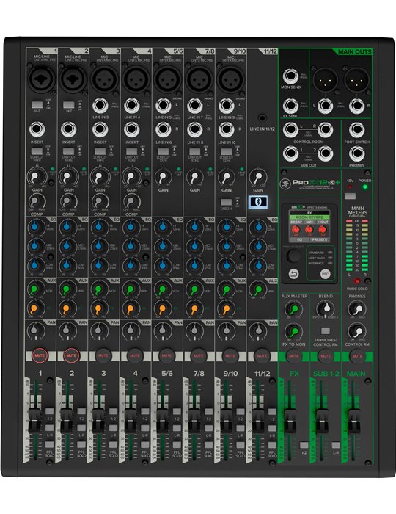Click channel 1 combo XLR mic/line input
396x514 pixels.
40,79
